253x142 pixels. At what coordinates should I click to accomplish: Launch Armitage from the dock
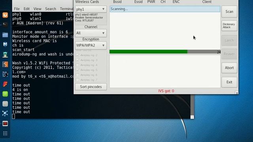[x=5, y=54]
